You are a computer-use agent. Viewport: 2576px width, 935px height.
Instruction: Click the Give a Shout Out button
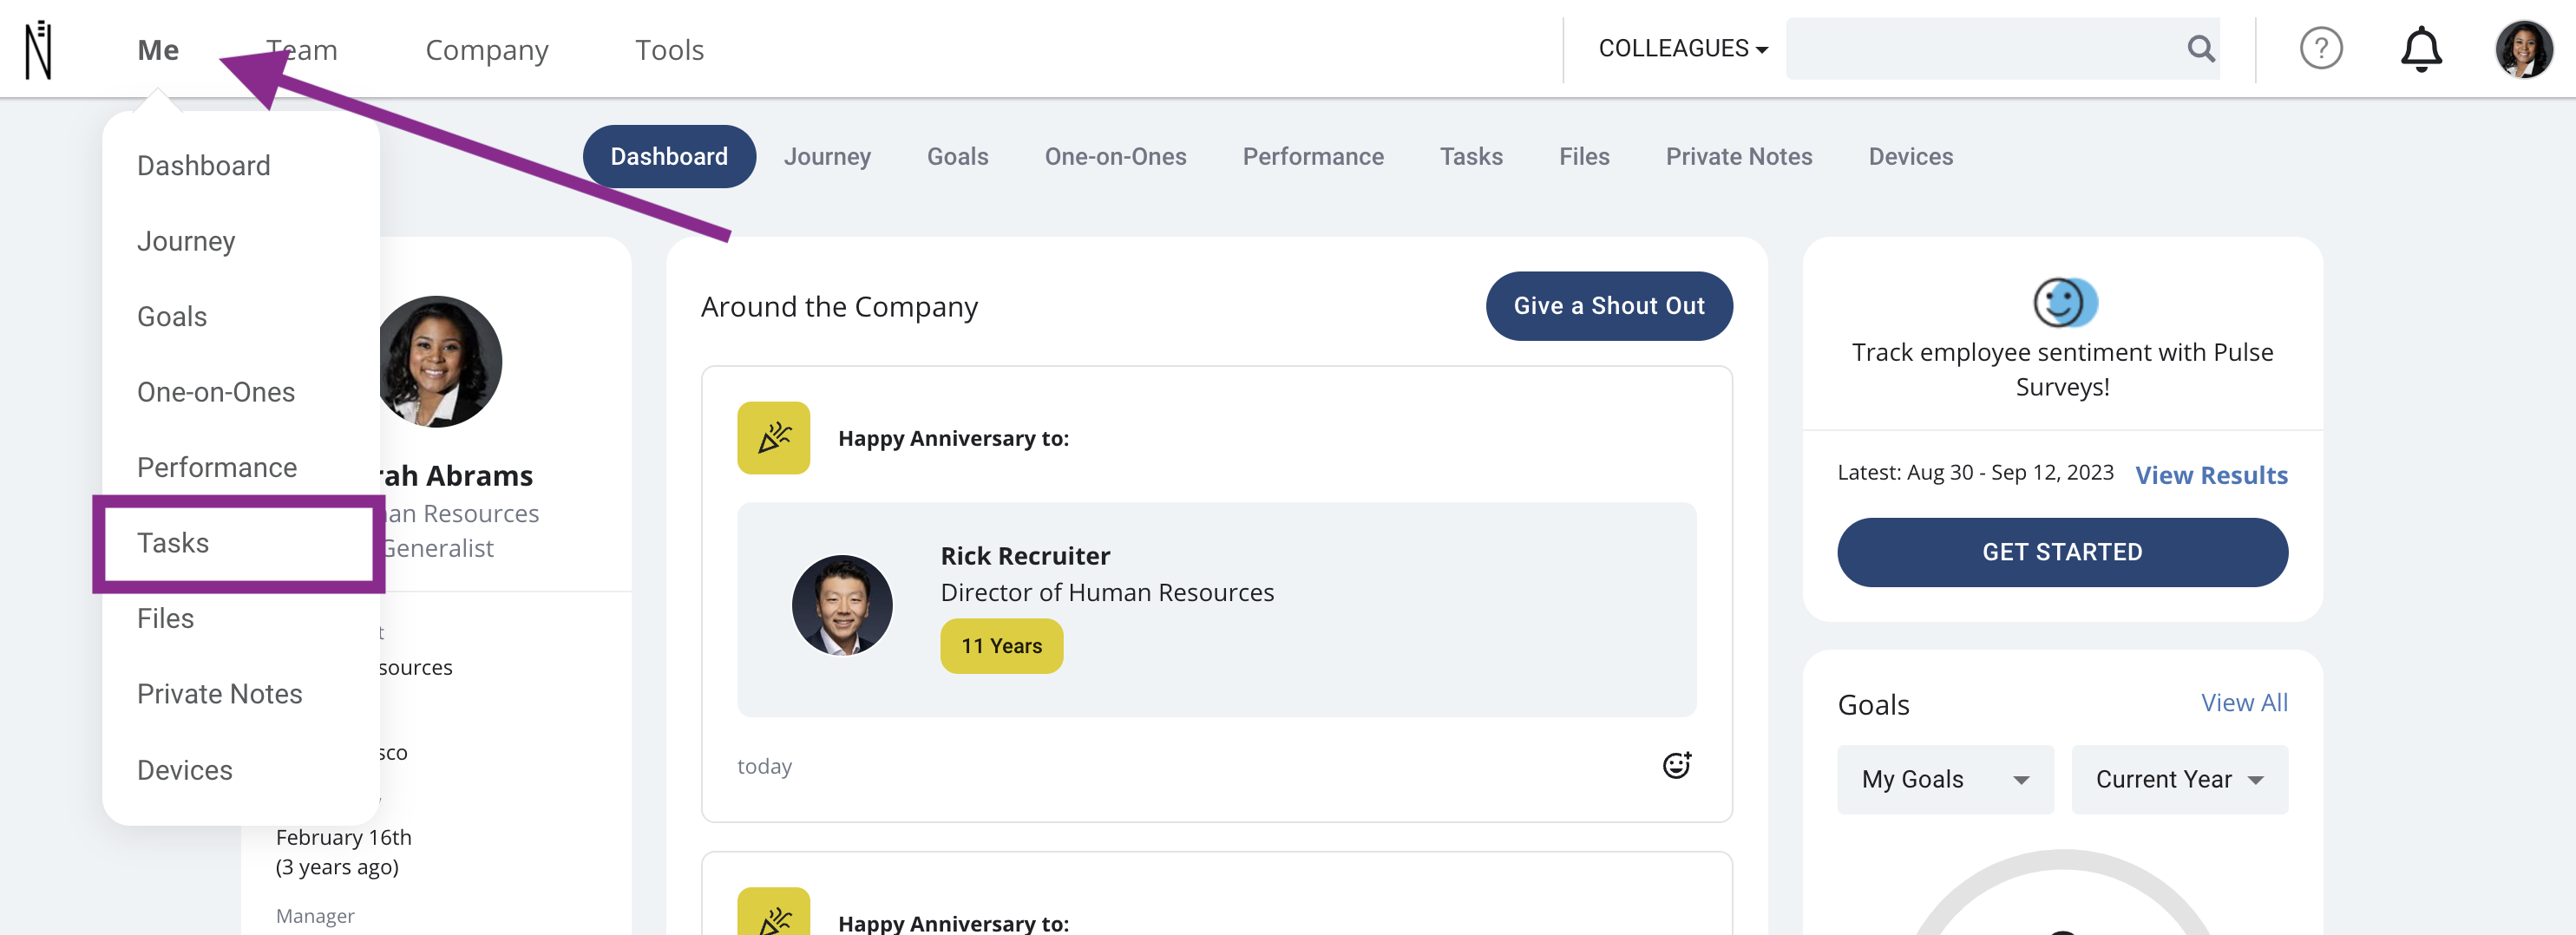pos(1609,306)
